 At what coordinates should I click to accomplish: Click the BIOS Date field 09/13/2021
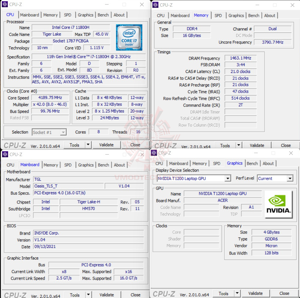click(88, 246)
